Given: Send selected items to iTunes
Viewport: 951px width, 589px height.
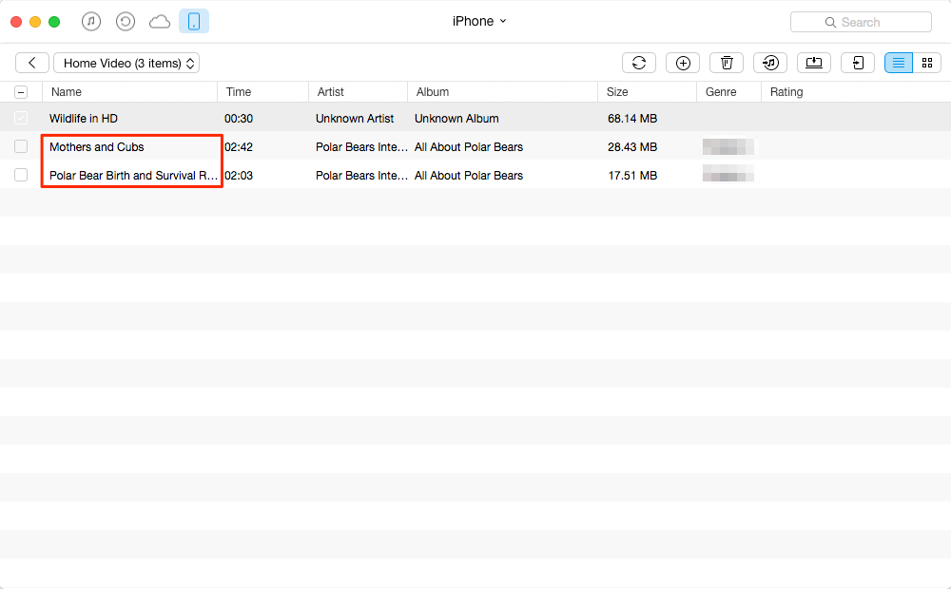Looking at the screenshot, I should [x=770, y=63].
